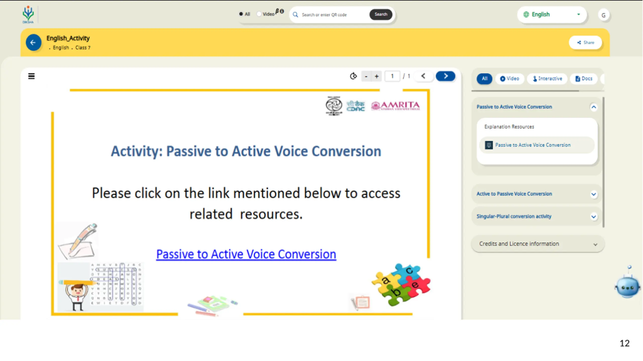Click the document icon beside Passive to Active resource
The image size is (643, 361).
489,145
